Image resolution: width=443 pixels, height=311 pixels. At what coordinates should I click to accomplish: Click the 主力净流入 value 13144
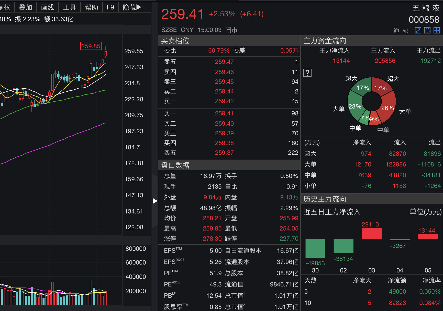pyautogui.click(x=341, y=61)
